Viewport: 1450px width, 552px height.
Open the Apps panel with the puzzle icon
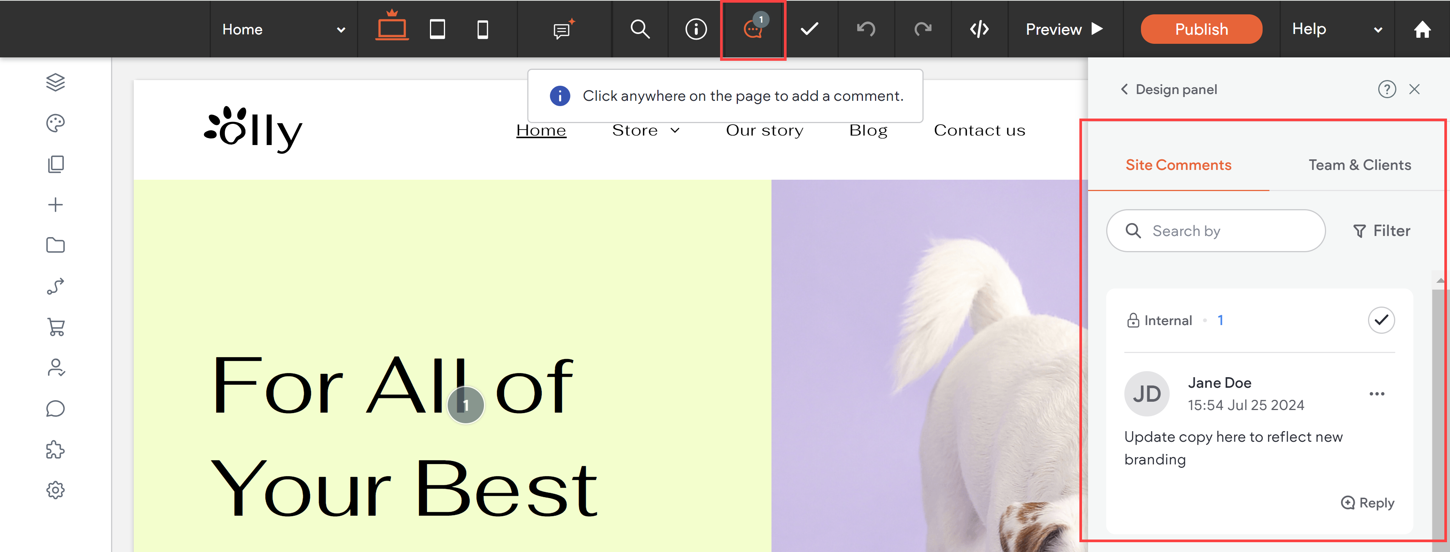pos(55,450)
